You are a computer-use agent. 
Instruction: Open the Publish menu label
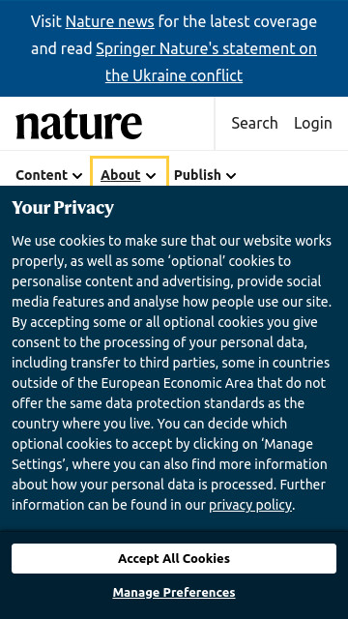click(197, 175)
